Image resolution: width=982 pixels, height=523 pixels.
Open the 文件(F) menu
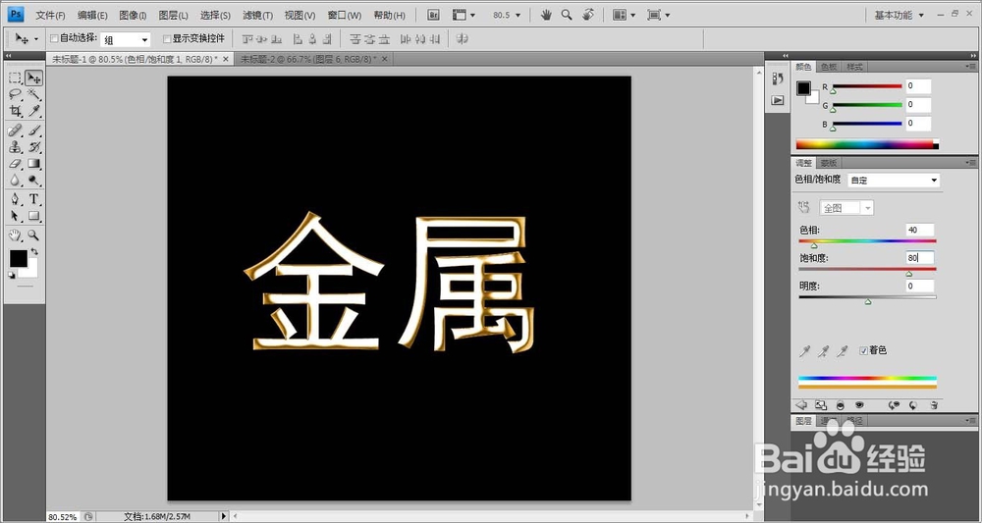pyautogui.click(x=50, y=15)
